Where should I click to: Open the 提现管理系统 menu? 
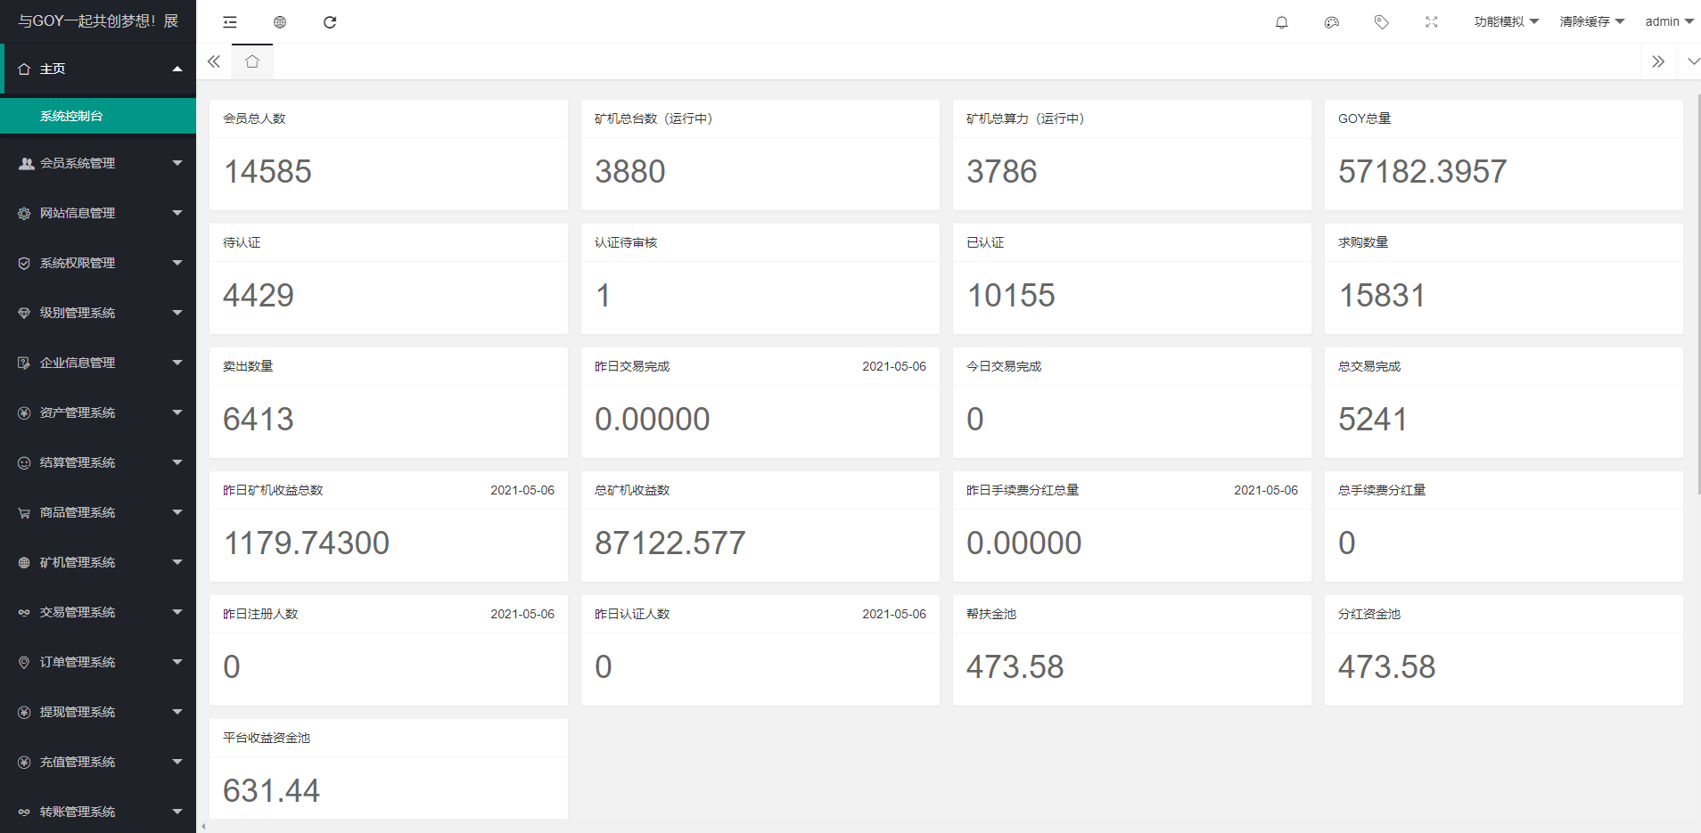(98, 712)
